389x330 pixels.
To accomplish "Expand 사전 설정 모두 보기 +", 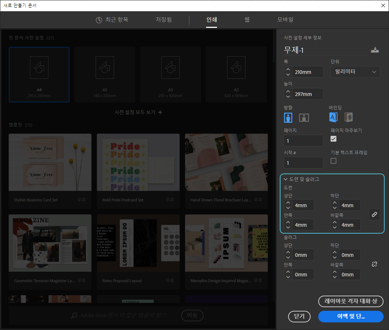I will [138, 112].
